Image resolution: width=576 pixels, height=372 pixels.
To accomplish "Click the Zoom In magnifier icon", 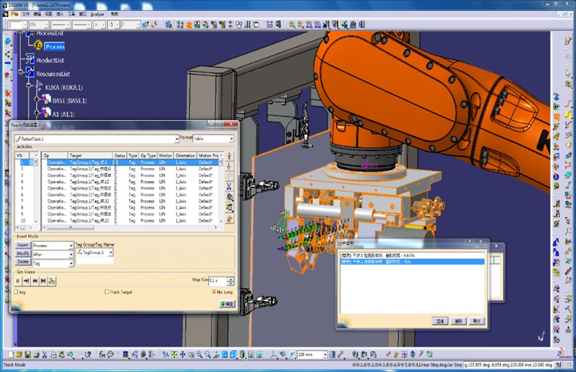I will 199,354.
